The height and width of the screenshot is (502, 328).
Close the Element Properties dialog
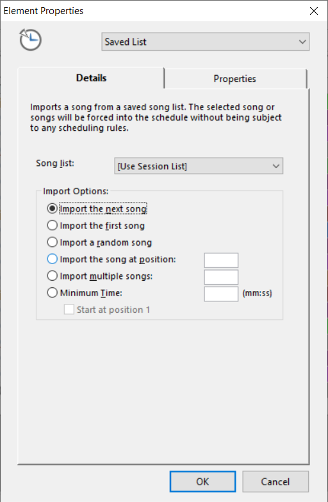314,11
